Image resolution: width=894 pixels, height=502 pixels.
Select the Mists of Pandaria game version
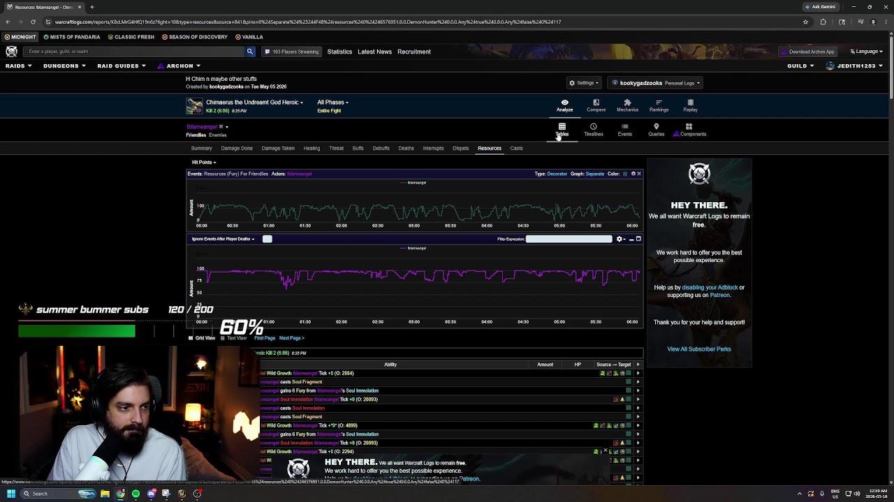tap(72, 37)
